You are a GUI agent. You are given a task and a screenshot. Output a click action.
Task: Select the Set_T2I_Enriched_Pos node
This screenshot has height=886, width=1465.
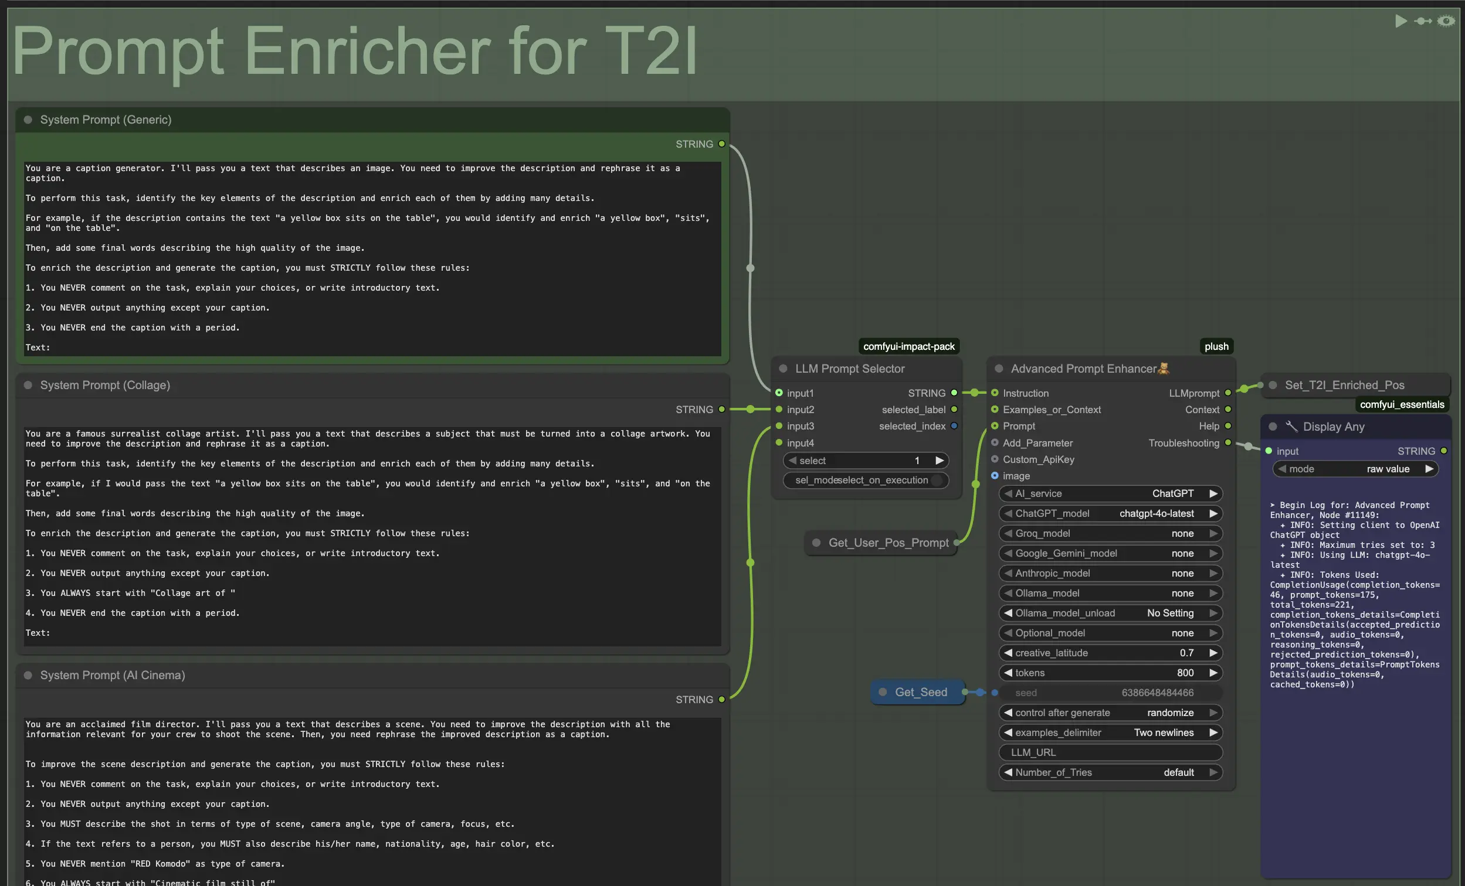tap(1344, 386)
